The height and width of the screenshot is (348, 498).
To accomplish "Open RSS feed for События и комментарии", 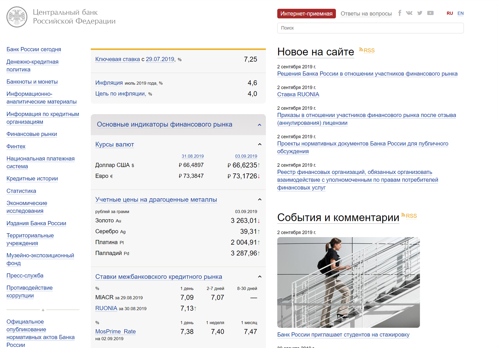I will click(409, 216).
